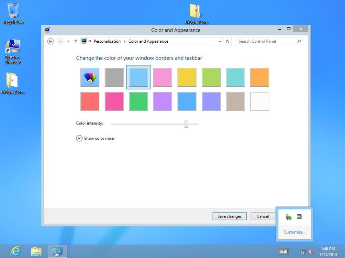Click Personalization in the breadcrumb
The width and height of the screenshot is (345, 258).
pyautogui.click(x=107, y=41)
